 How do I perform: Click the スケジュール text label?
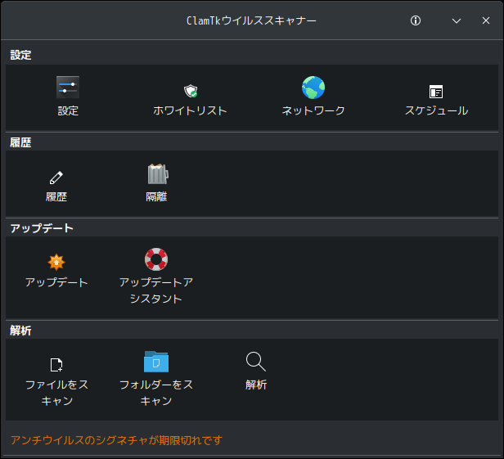[x=436, y=110]
